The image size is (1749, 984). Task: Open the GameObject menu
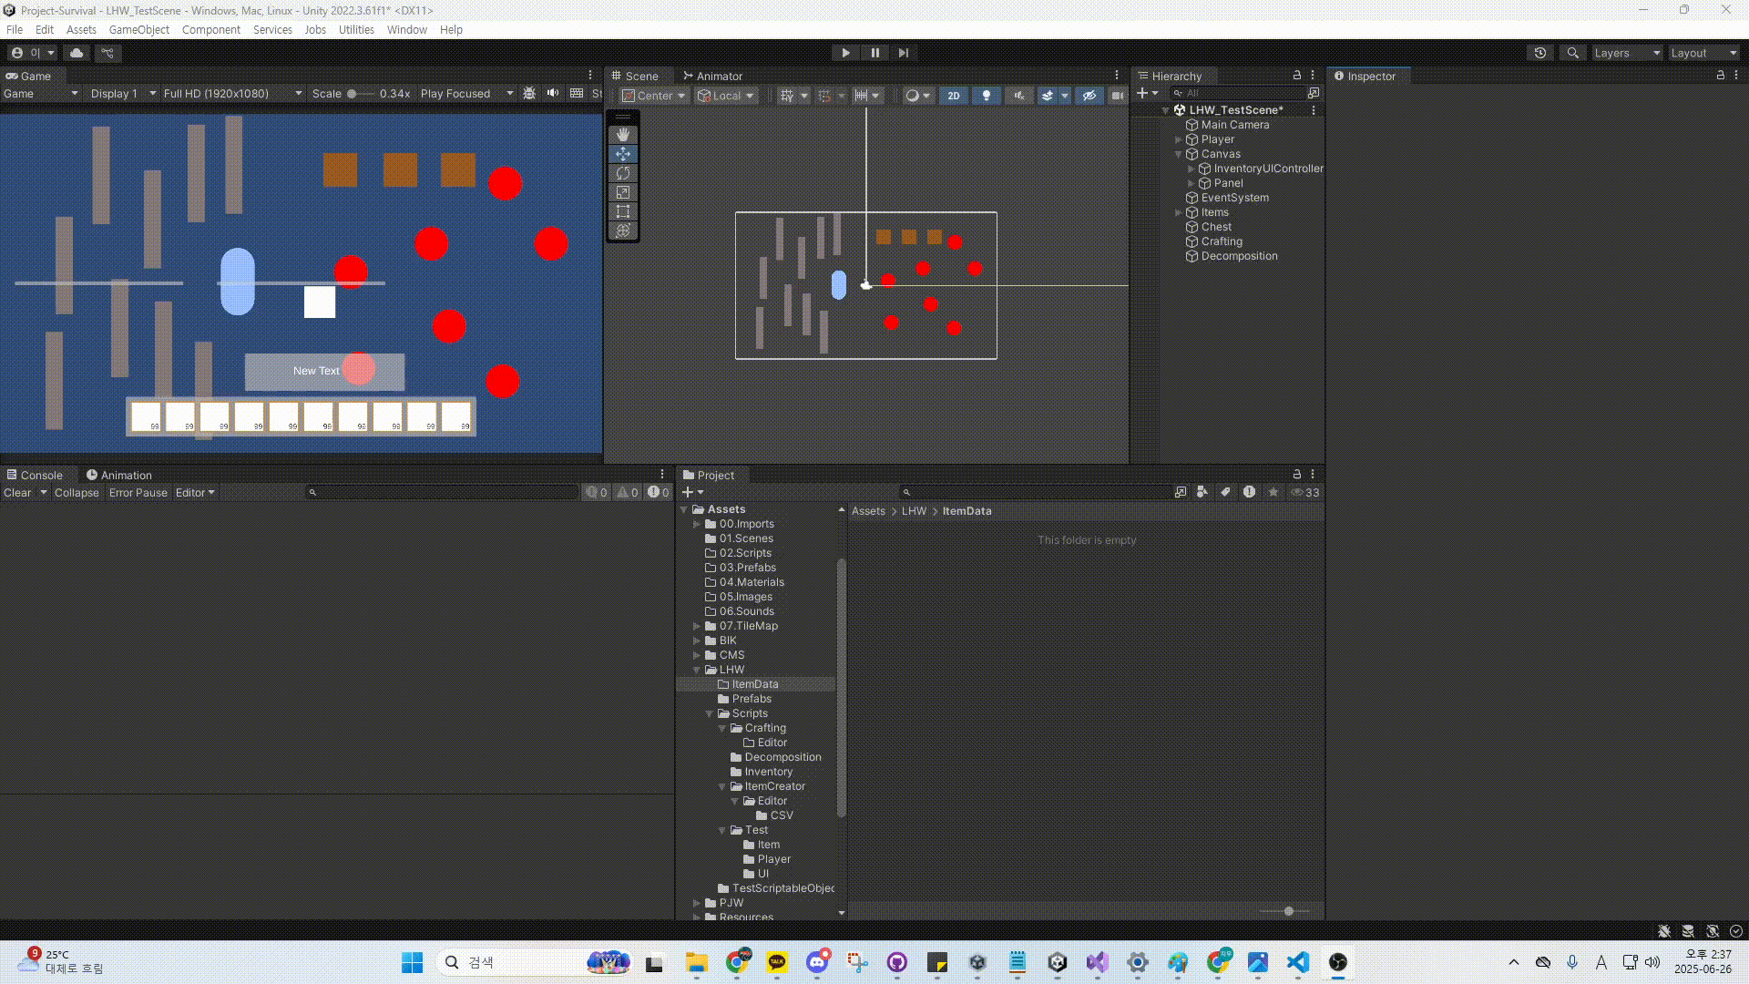click(x=138, y=30)
